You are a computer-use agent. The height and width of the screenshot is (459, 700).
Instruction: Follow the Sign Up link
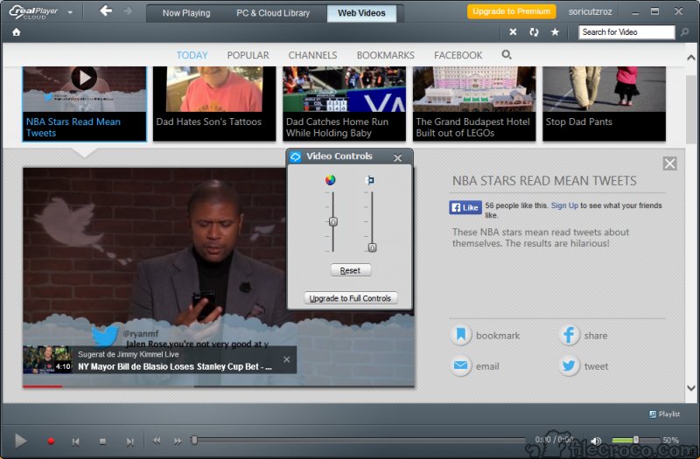[x=564, y=205]
